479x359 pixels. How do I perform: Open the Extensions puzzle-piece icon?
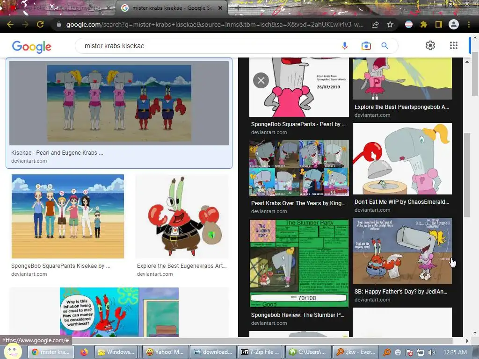[424, 24]
